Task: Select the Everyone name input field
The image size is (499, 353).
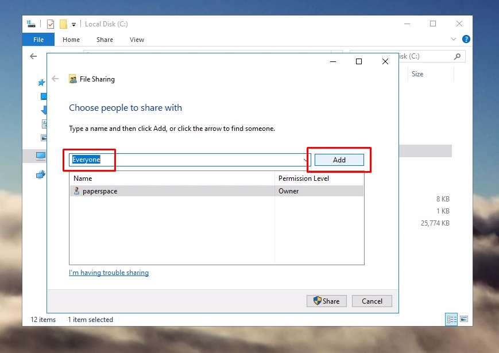Action: 189,160
